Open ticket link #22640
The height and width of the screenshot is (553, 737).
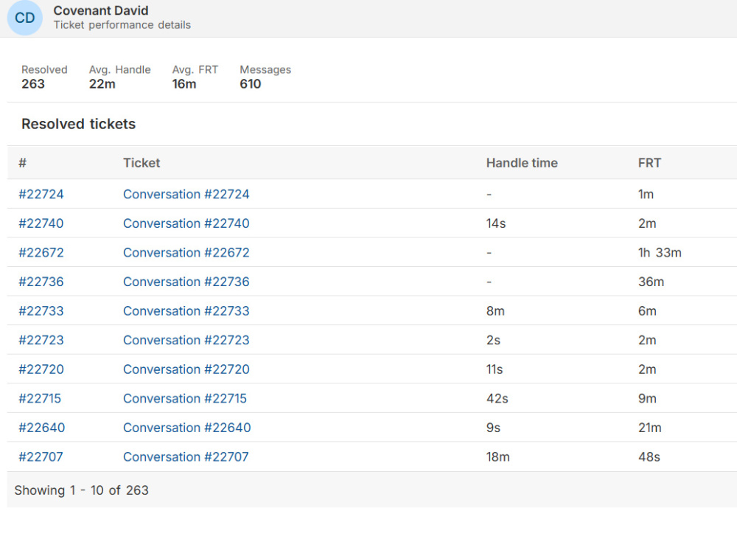(42, 428)
